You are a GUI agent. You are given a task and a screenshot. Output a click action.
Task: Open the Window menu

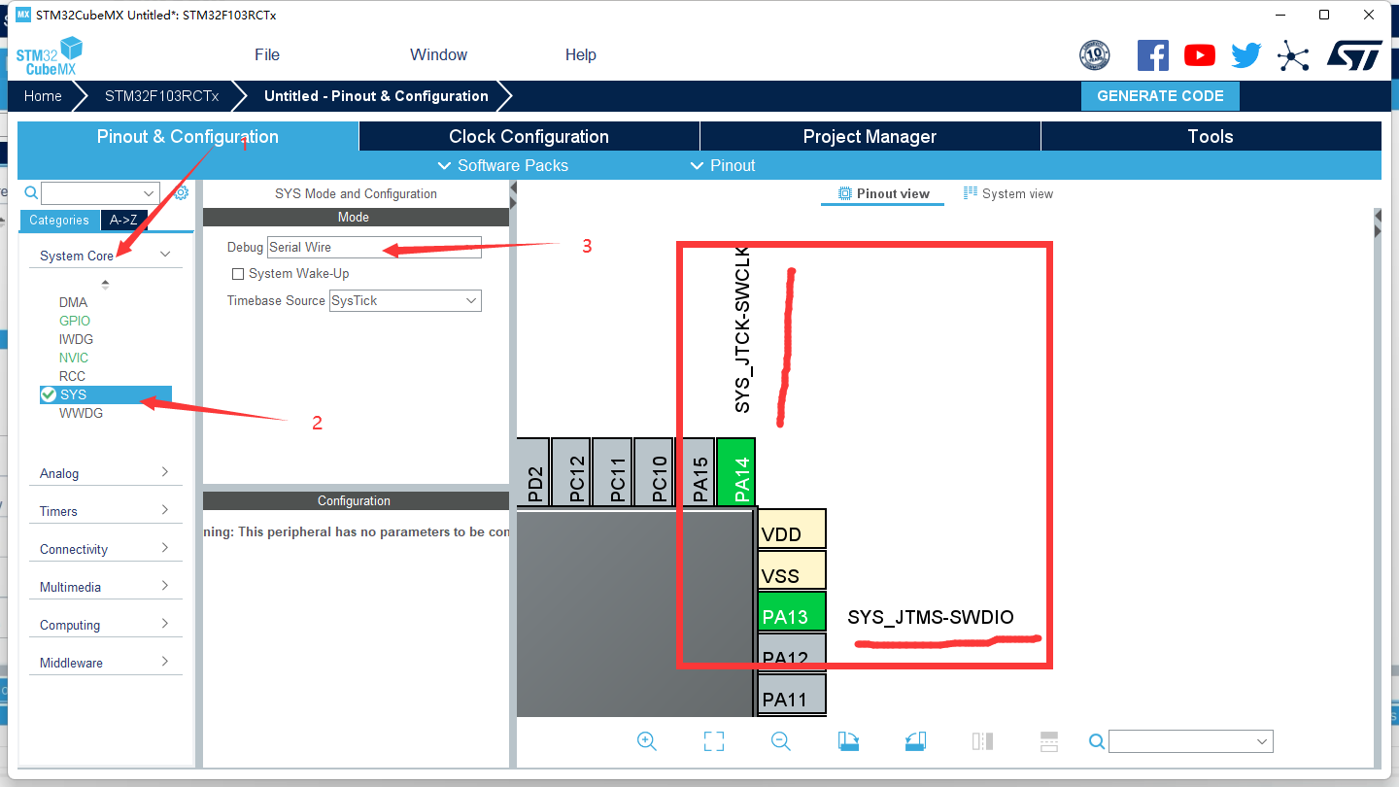(438, 54)
